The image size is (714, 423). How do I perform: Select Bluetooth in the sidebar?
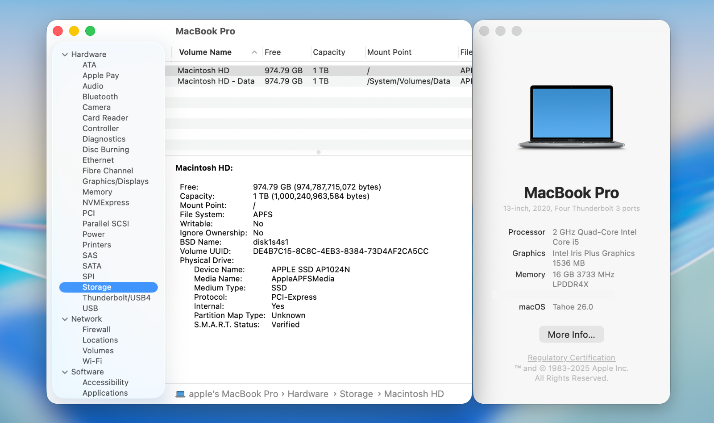100,97
